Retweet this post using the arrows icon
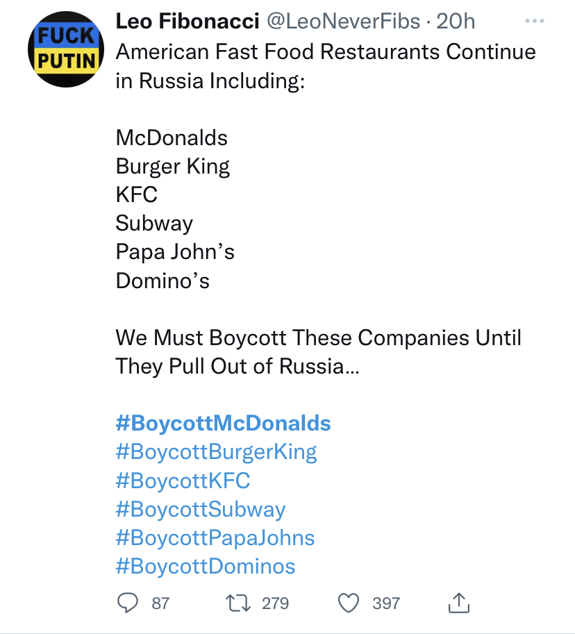Screen dimensions: 575x634 tap(238, 603)
